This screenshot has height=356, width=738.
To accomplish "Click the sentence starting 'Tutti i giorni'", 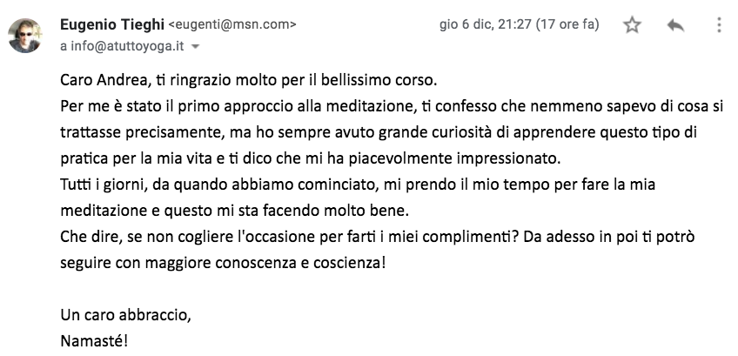I will 358,185.
